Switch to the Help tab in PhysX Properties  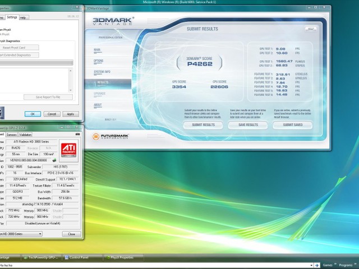pyautogui.click(x=23, y=17)
